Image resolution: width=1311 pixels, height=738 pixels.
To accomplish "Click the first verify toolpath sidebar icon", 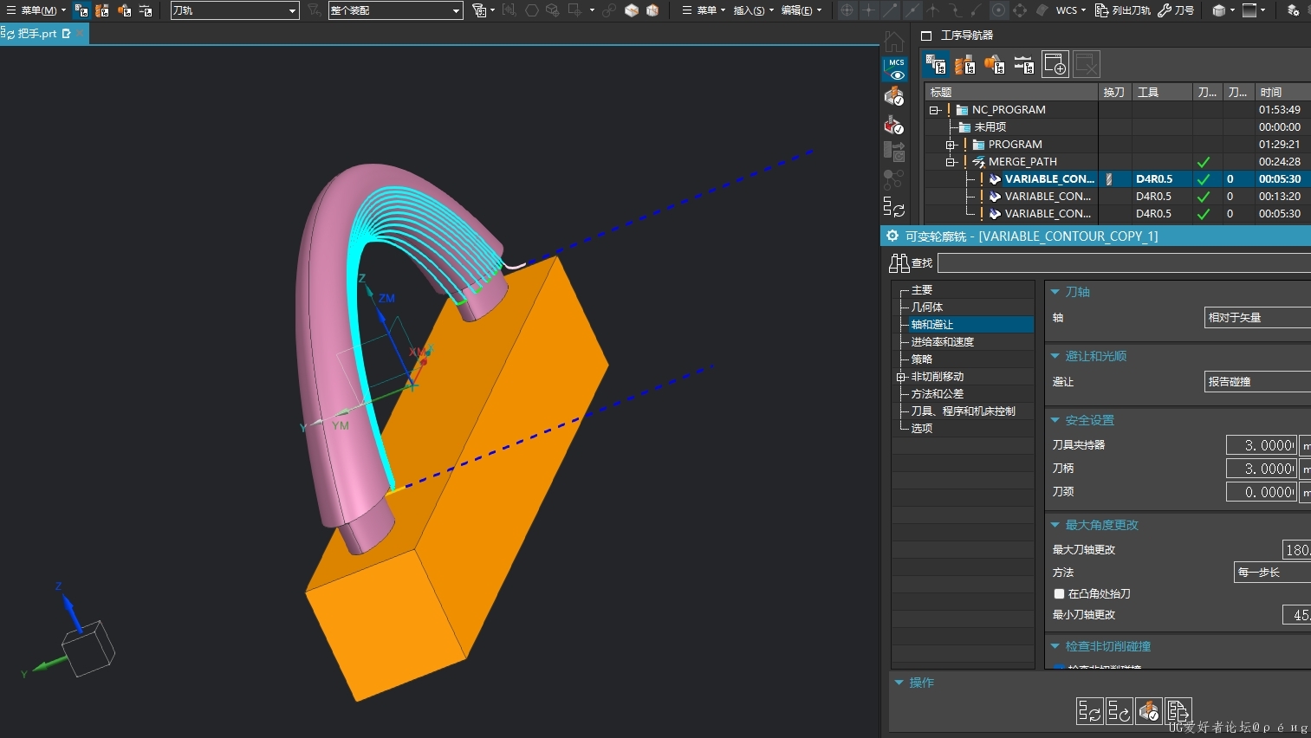I will click(x=894, y=97).
